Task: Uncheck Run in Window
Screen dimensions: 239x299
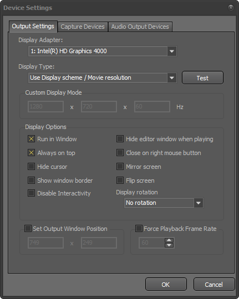Action: (x=32, y=139)
